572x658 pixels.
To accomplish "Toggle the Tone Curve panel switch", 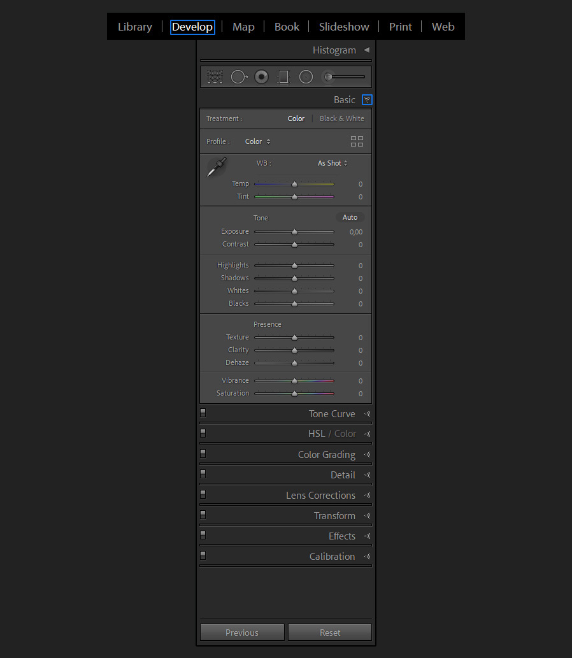I will (x=203, y=413).
